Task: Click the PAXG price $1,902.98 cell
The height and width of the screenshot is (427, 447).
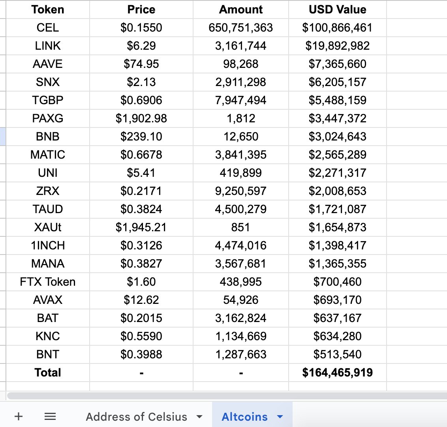Action: (x=141, y=118)
